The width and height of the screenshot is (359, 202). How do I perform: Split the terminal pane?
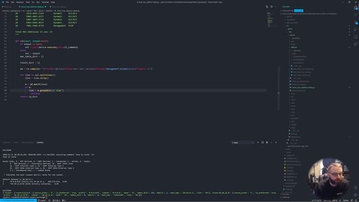263,143
